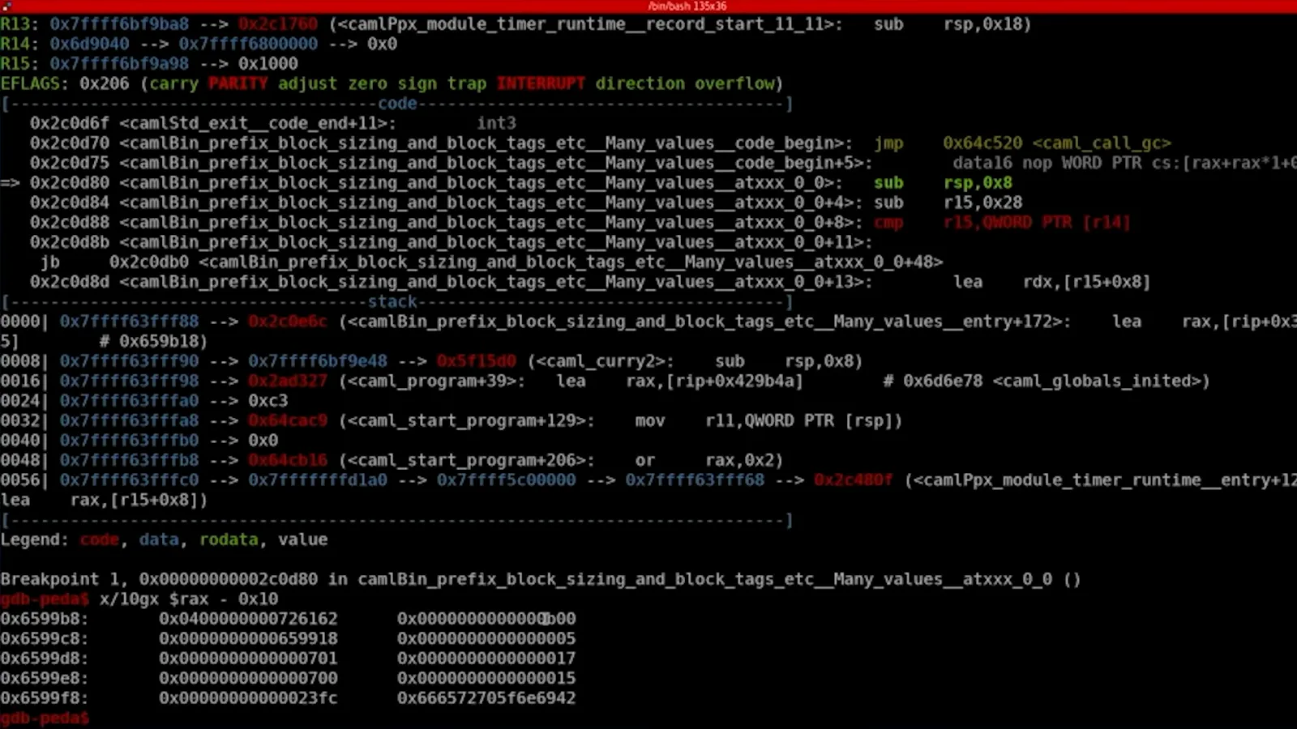
Task: Select address 0x7ffff6800000 on R14 line
Action: click(x=248, y=44)
